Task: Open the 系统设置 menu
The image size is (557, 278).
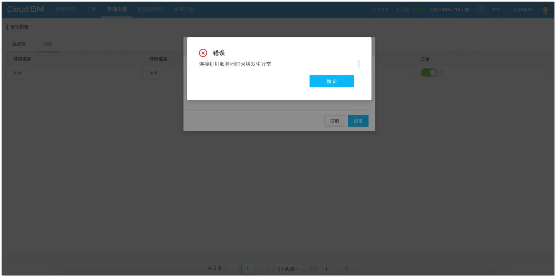Action: point(184,9)
